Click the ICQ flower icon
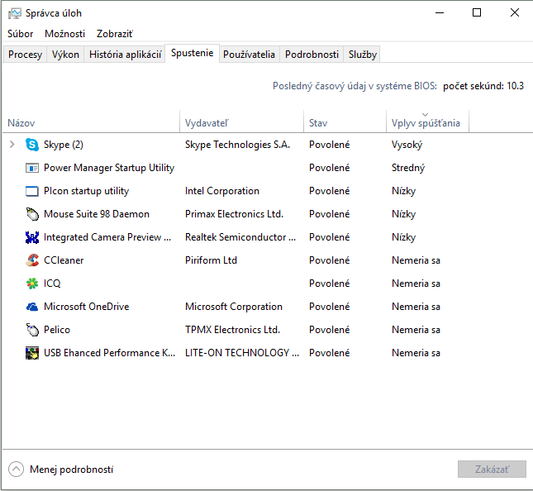Viewport: 533px width, 491px height. (32, 284)
